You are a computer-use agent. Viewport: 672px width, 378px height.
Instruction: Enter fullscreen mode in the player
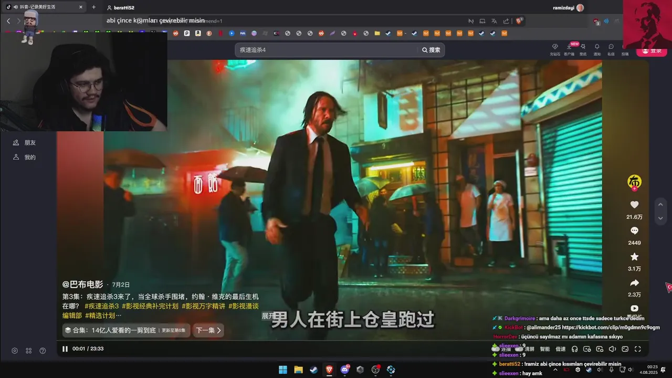point(638,349)
